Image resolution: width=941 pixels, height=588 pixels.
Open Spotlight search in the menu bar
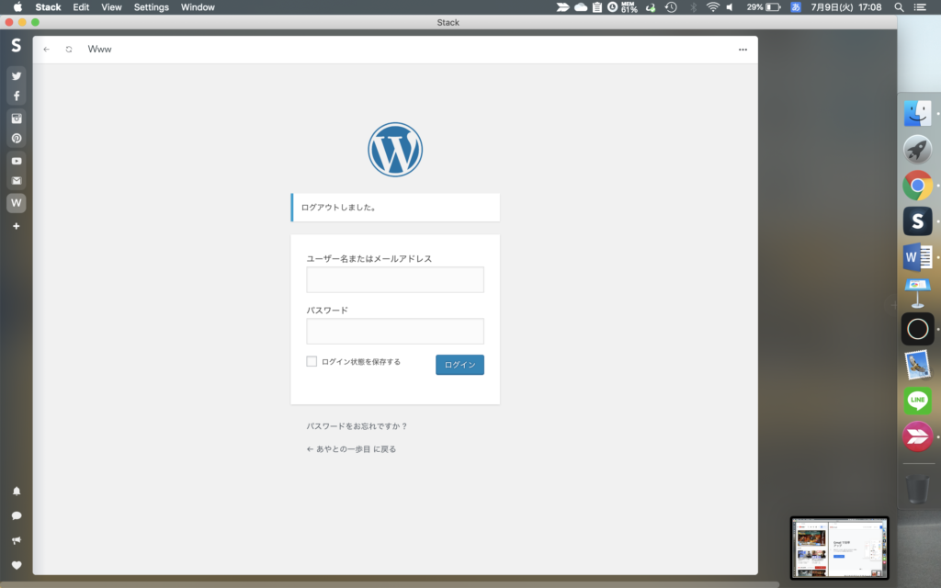click(x=899, y=7)
